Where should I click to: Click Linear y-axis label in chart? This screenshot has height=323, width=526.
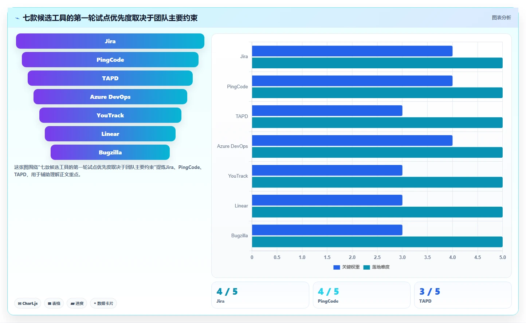point(241,206)
